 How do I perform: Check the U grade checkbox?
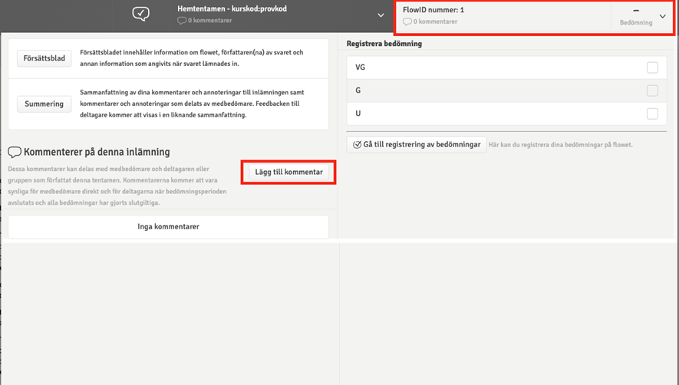[652, 114]
